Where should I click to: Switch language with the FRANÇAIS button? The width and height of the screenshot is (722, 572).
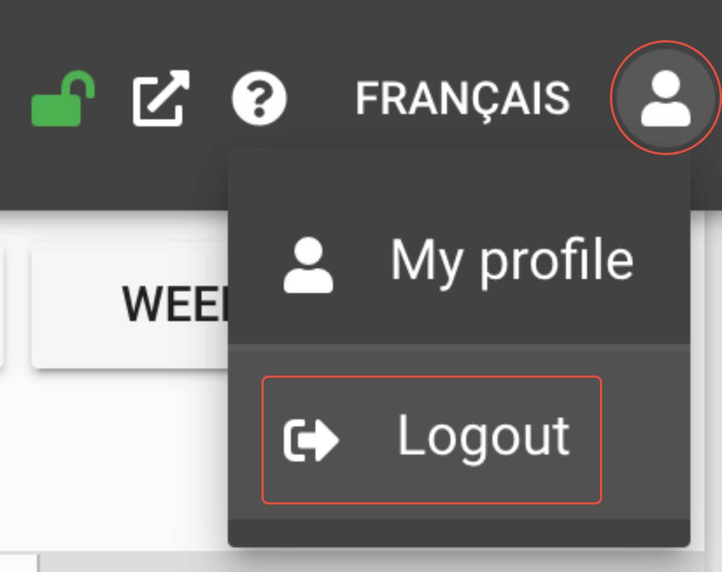[463, 99]
